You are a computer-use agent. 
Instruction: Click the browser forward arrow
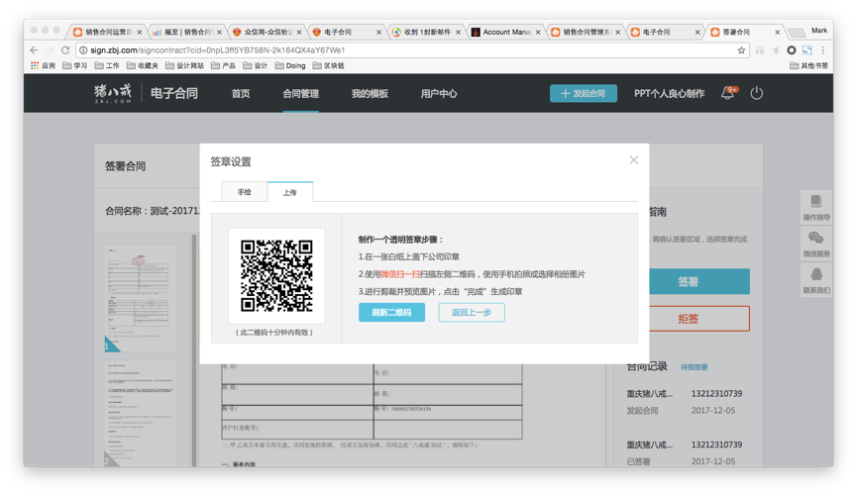50,50
